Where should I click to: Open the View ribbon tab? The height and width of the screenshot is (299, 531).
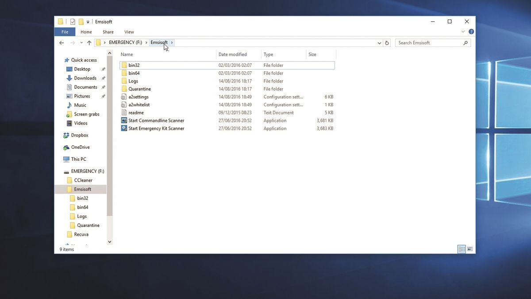(129, 31)
